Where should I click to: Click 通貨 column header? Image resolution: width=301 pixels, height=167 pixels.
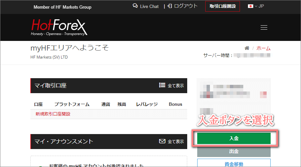(106, 104)
